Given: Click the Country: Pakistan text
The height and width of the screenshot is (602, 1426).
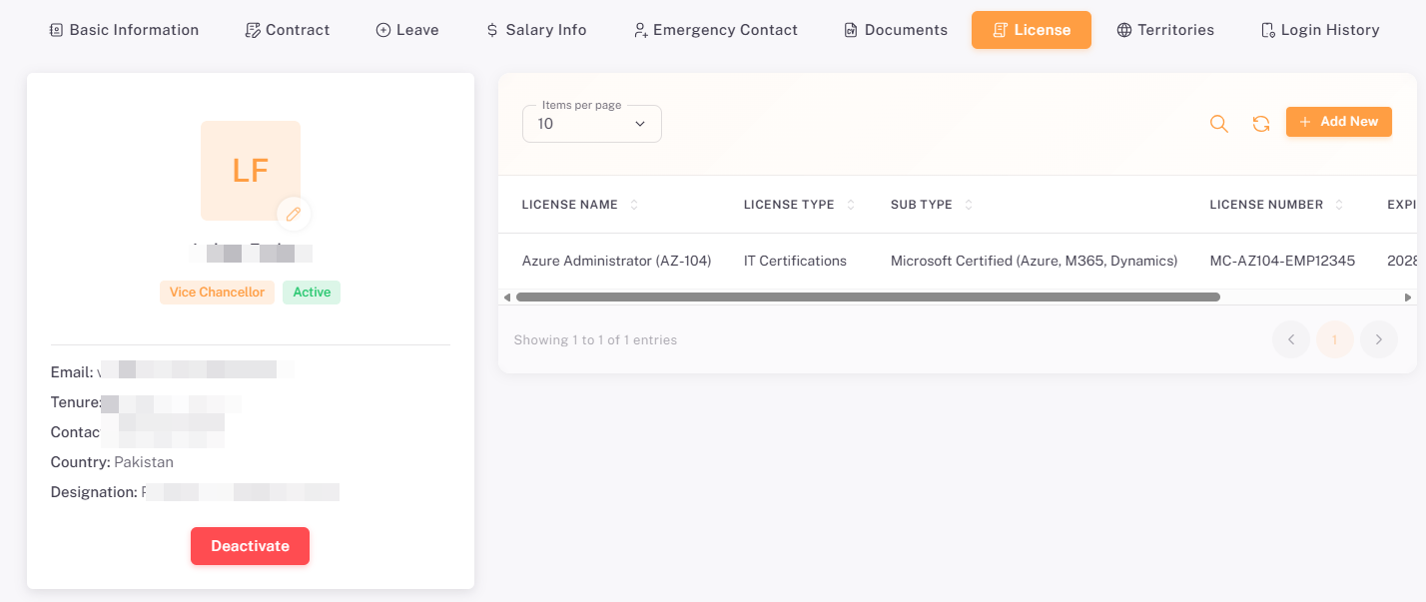Looking at the screenshot, I should [x=112, y=462].
